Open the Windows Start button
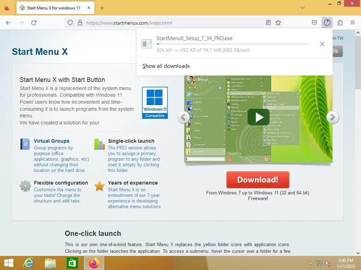This screenshot has height=270, width=361. (9, 263)
